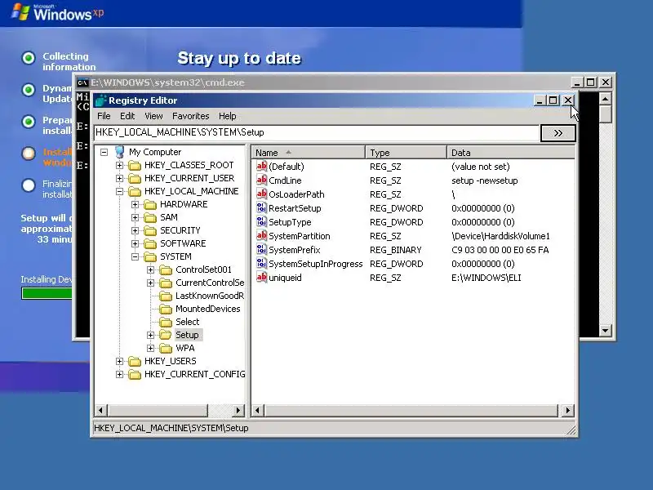Expand the HKEY_CURRENT_USER node
Image resolution: width=653 pixels, height=490 pixels.
pyautogui.click(x=119, y=178)
